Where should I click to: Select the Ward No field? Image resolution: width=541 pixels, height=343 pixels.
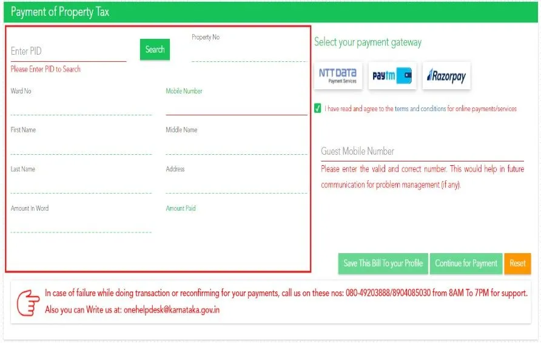[81, 106]
